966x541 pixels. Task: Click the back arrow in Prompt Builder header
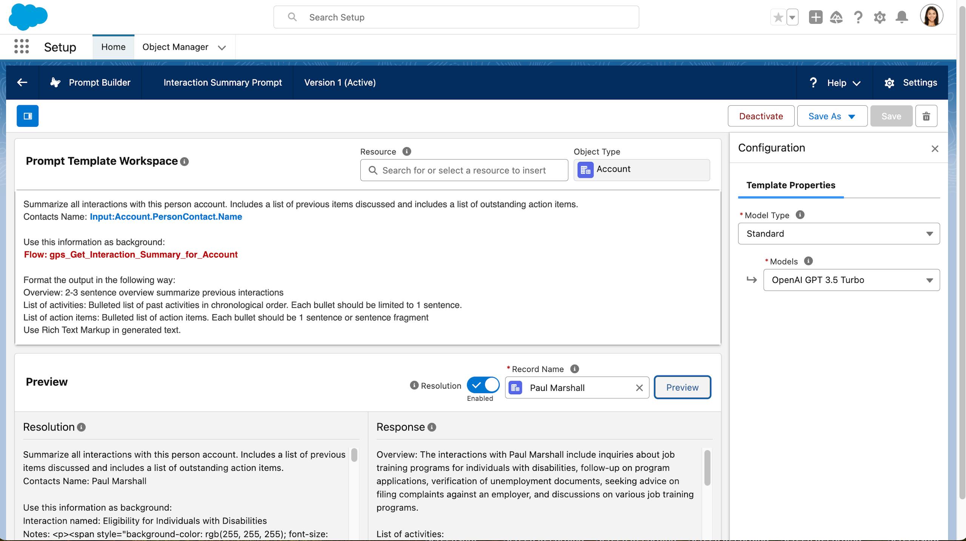22,83
